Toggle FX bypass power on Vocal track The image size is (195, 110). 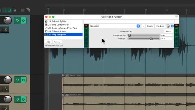(23, 20)
